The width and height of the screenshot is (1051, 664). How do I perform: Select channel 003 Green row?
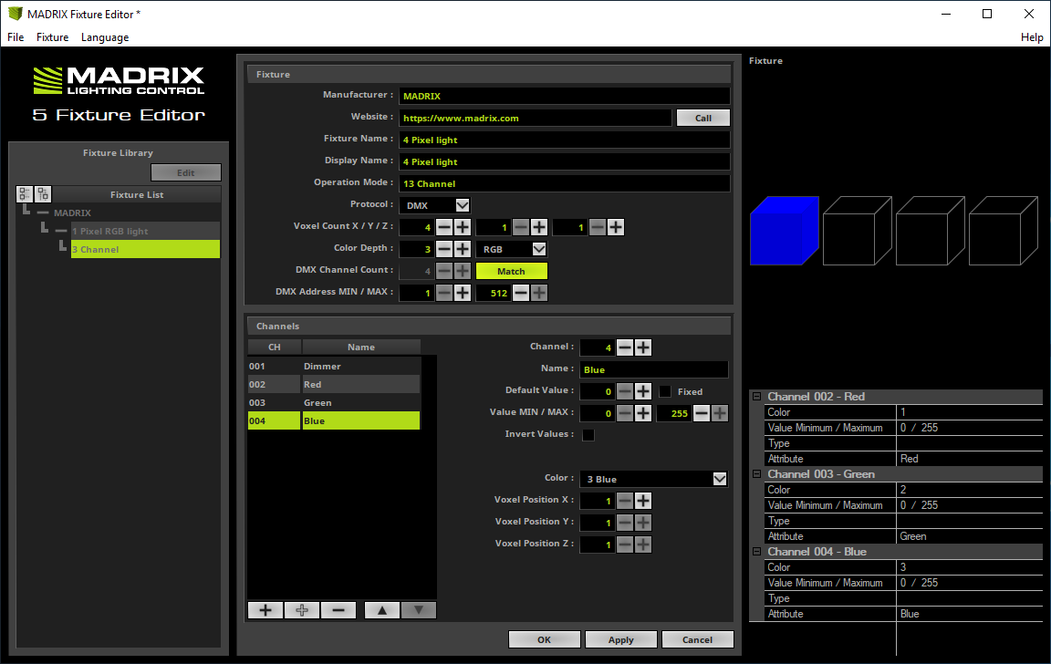click(x=334, y=403)
